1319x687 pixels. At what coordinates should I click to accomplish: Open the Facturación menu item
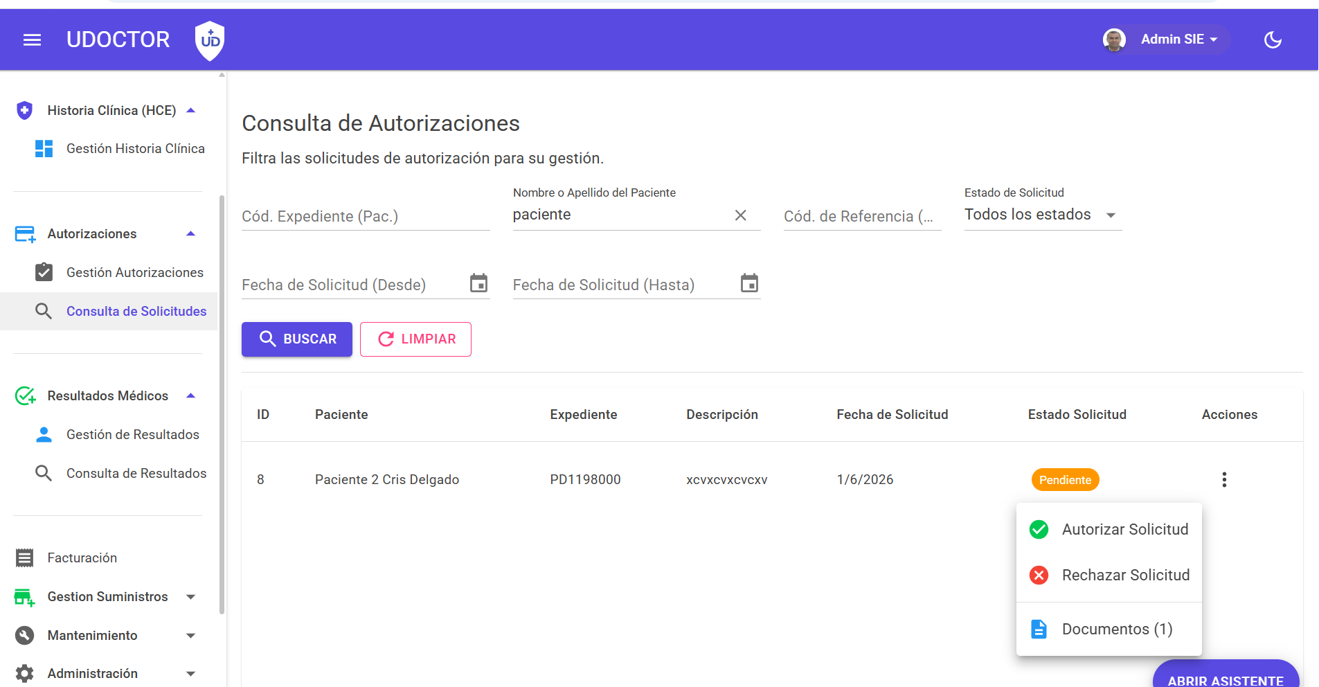click(x=82, y=557)
